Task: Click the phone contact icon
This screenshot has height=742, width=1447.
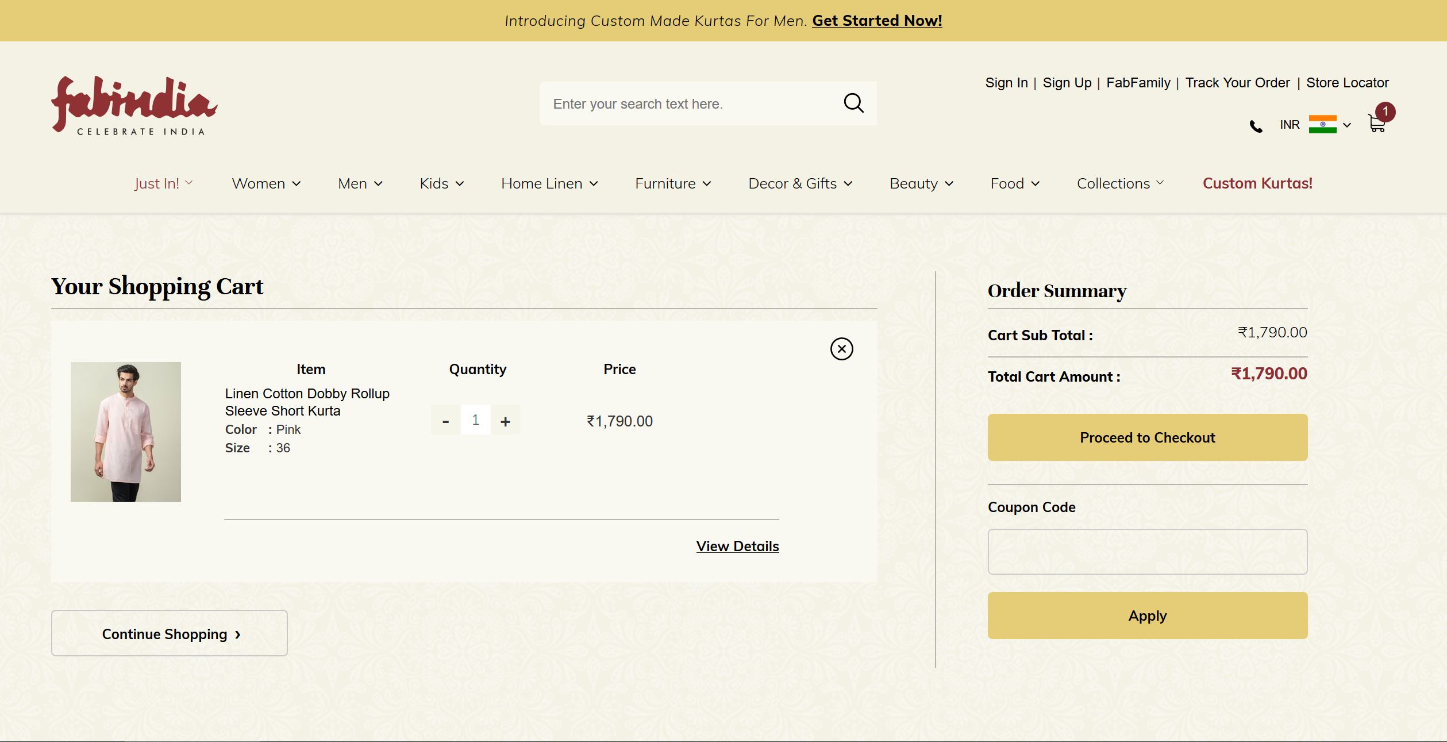Action: [x=1256, y=126]
